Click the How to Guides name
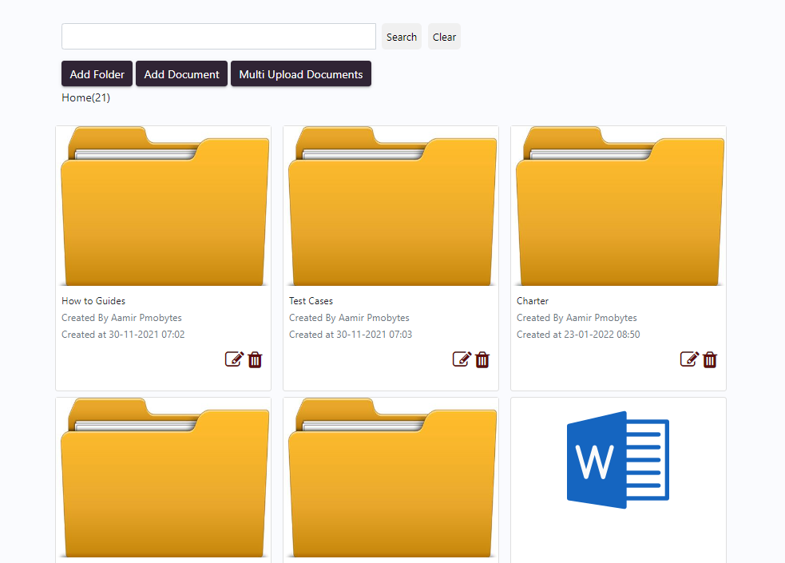The image size is (785, 563). pos(93,301)
